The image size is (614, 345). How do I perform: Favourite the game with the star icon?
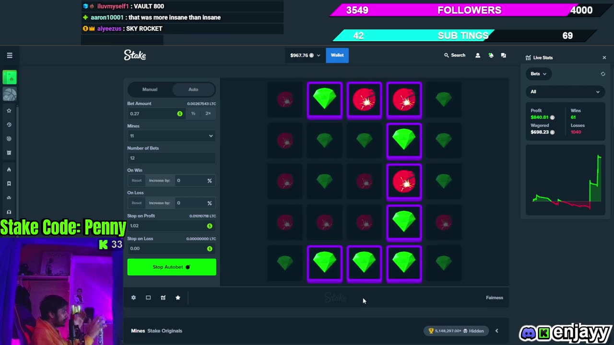pos(178,298)
